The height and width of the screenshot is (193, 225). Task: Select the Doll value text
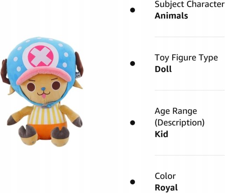click(163, 69)
